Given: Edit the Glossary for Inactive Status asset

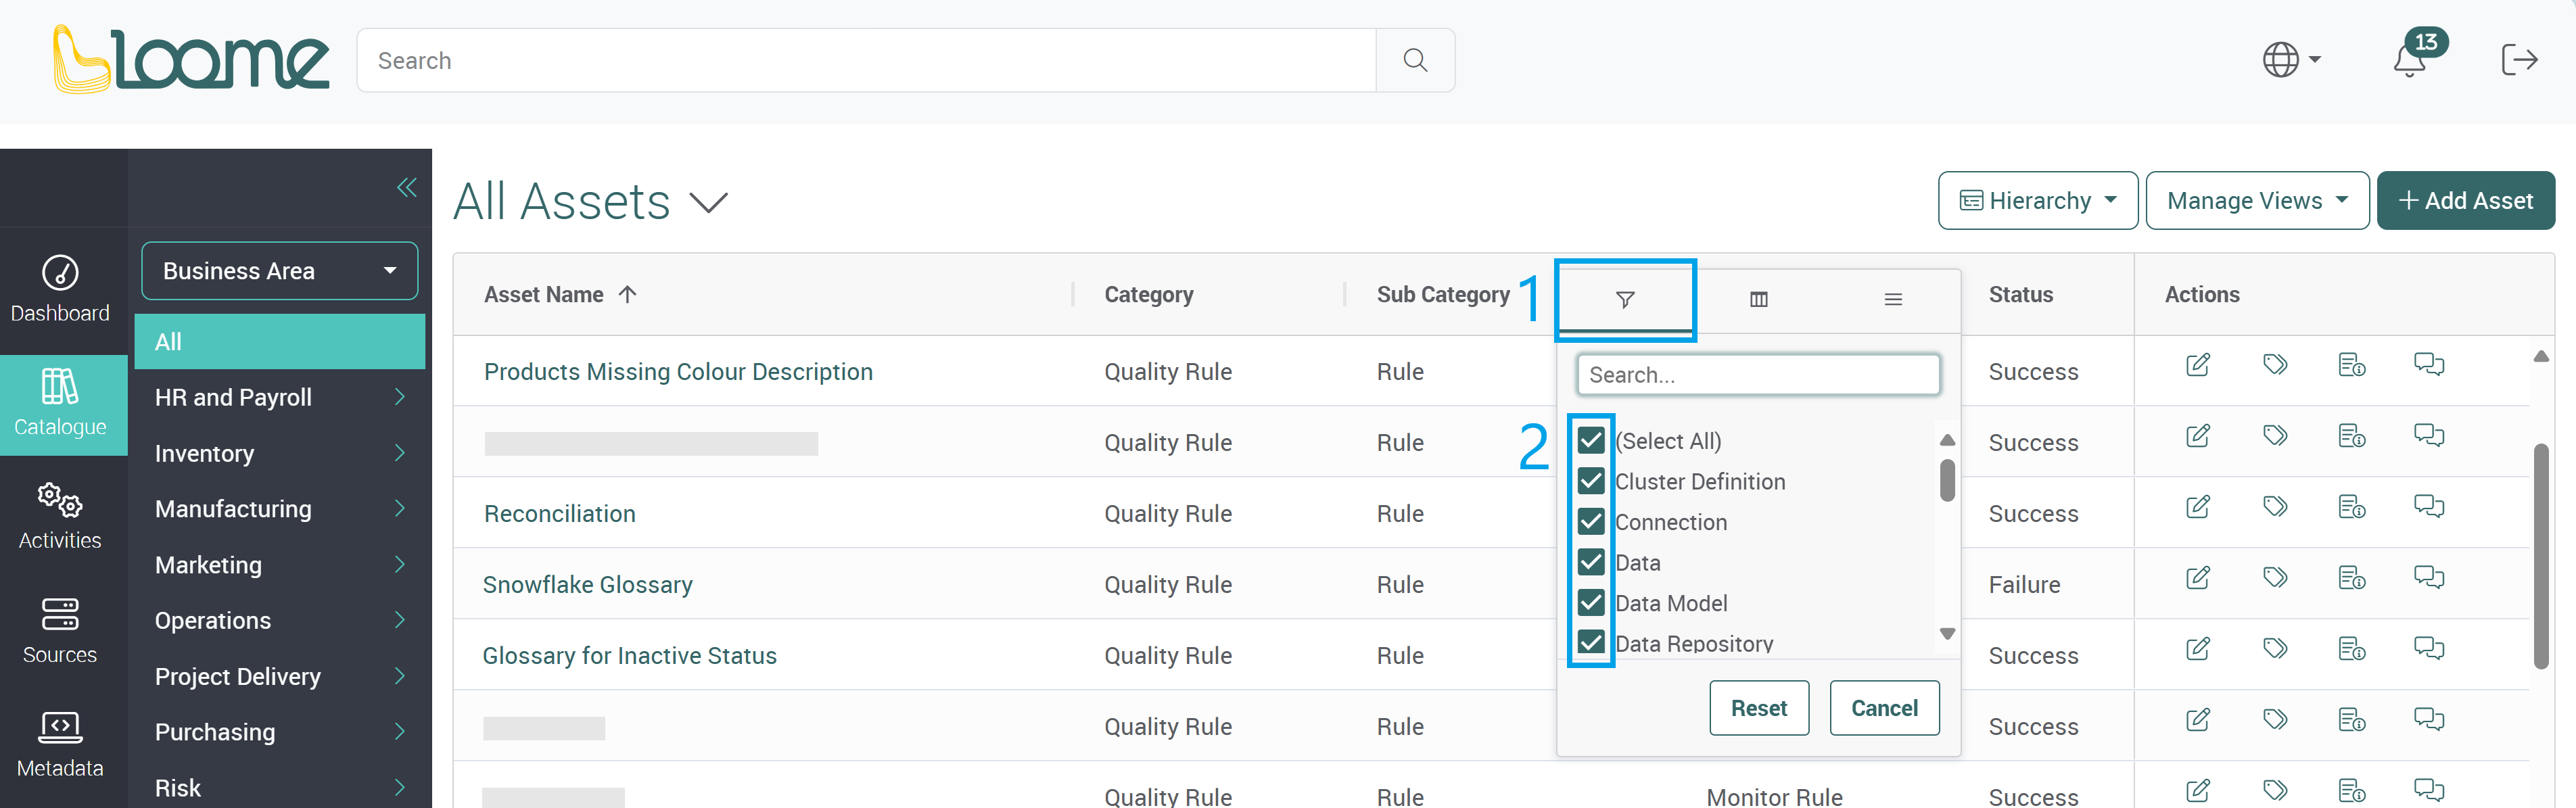Looking at the screenshot, I should tap(2197, 649).
